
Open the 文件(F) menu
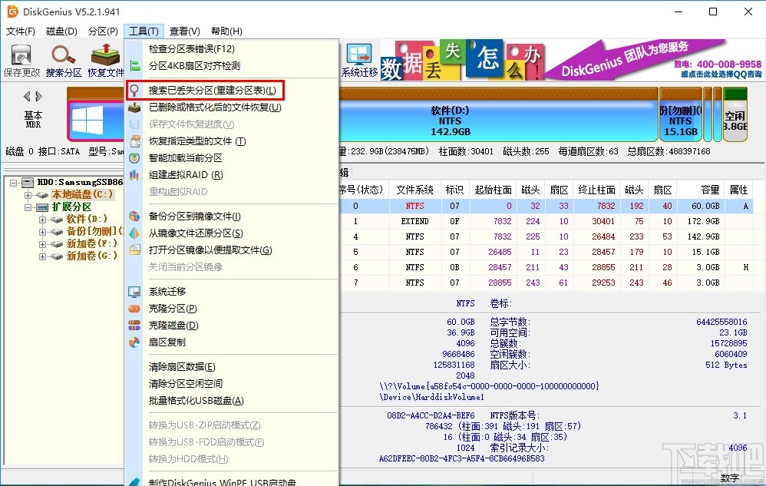coord(21,31)
